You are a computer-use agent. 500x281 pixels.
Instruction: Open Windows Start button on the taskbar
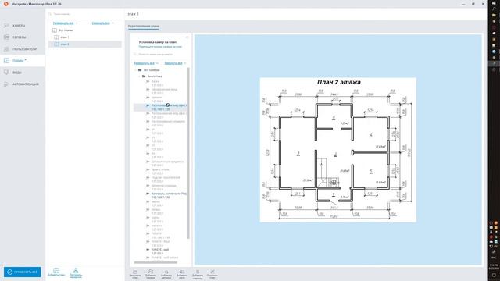pos(494,3)
